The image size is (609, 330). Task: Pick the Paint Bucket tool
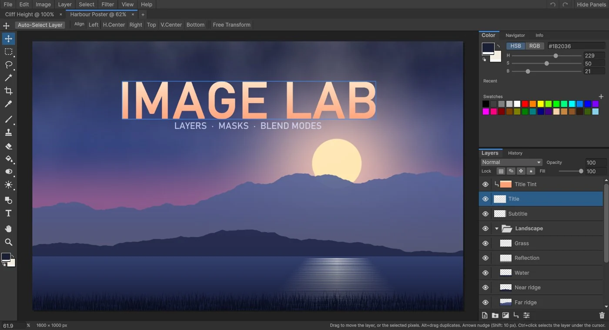tap(8, 159)
